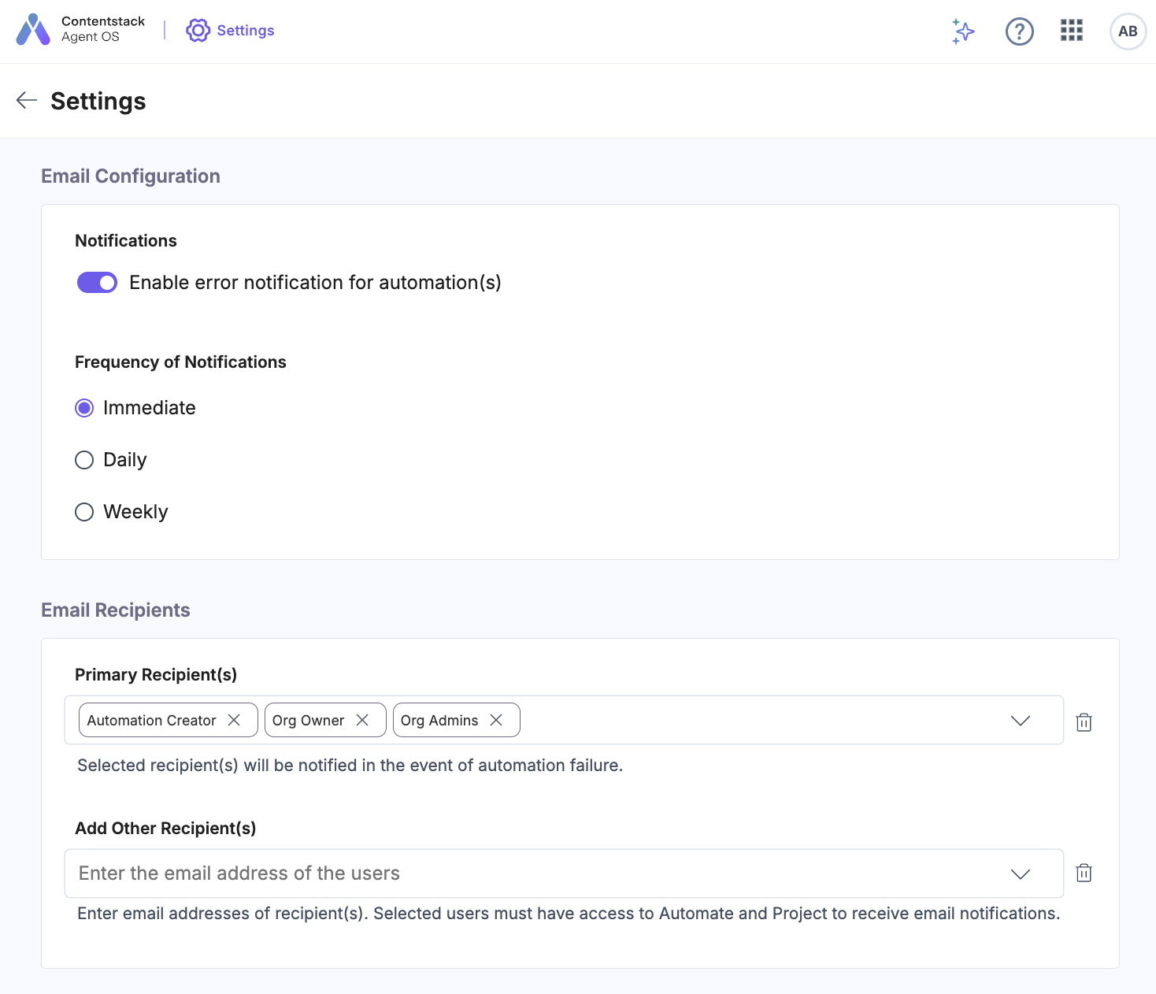This screenshot has width=1156, height=994.
Task: Click the AB user avatar
Action: (1128, 32)
